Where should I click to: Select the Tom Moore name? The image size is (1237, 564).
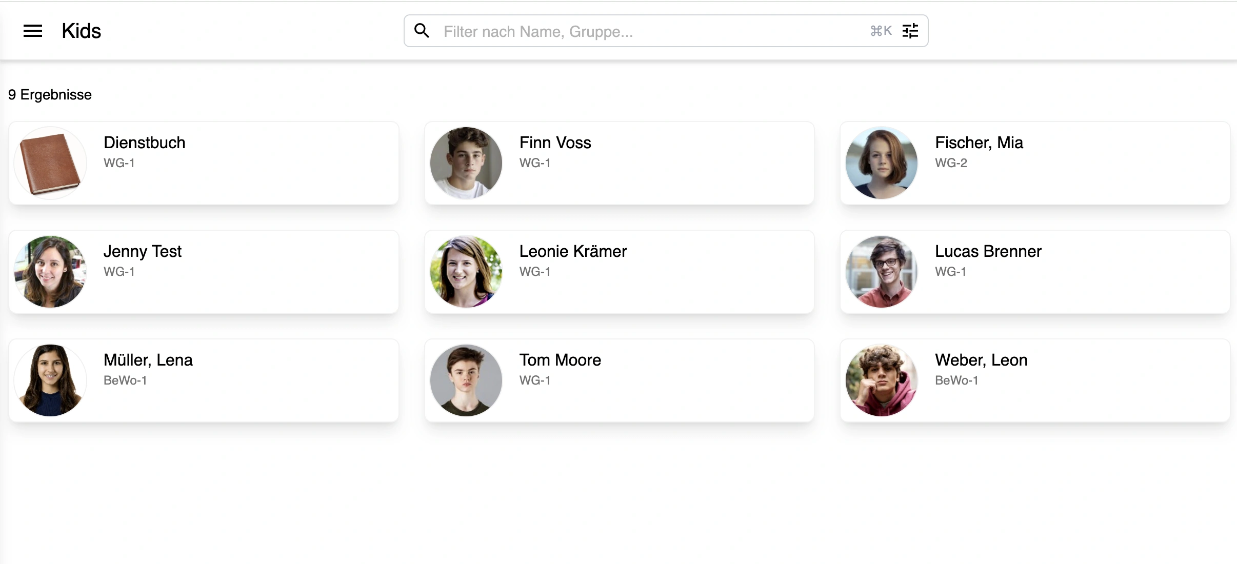[560, 360]
